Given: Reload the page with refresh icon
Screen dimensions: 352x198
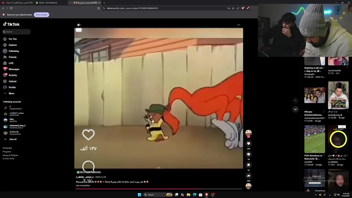Looking at the screenshot, I should 11,8.
